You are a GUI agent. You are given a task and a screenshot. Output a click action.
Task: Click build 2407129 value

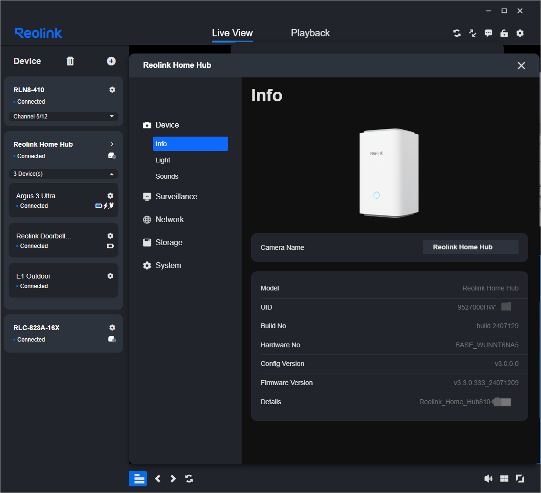point(497,326)
